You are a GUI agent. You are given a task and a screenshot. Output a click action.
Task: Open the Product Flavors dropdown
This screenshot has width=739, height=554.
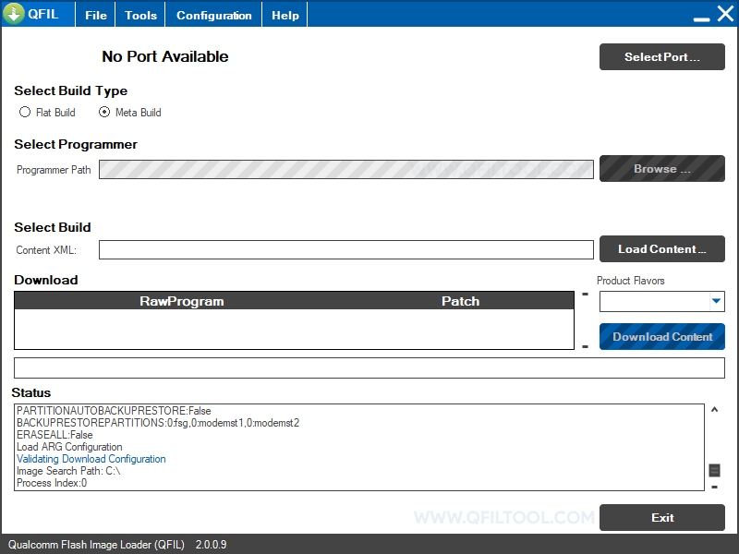coord(714,302)
